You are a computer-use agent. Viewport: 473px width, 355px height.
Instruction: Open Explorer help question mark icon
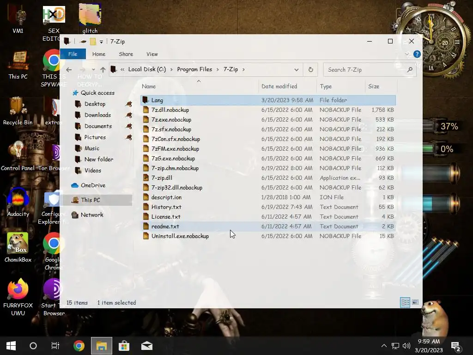coord(417,54)
